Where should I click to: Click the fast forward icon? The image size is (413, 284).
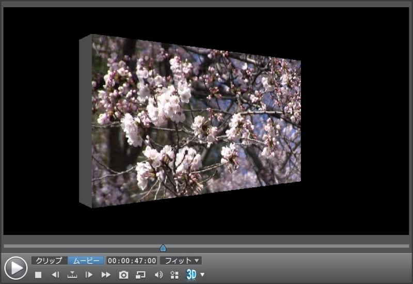(106, 275)
